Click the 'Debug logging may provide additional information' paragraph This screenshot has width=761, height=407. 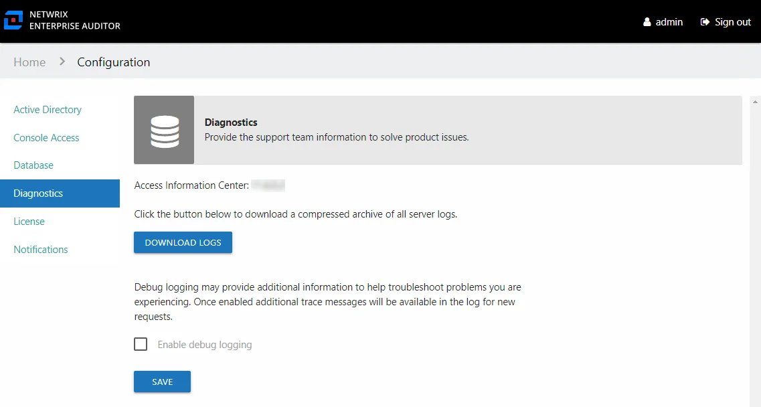327,302
